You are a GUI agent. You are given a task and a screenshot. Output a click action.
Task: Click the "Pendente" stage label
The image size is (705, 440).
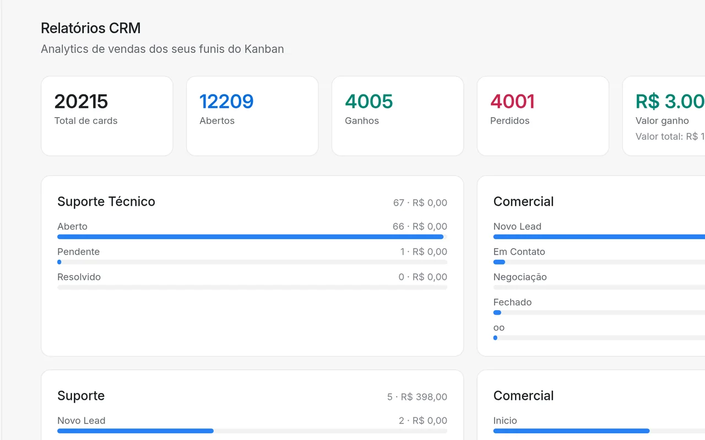pyautogui.click(x=78, y=252)
